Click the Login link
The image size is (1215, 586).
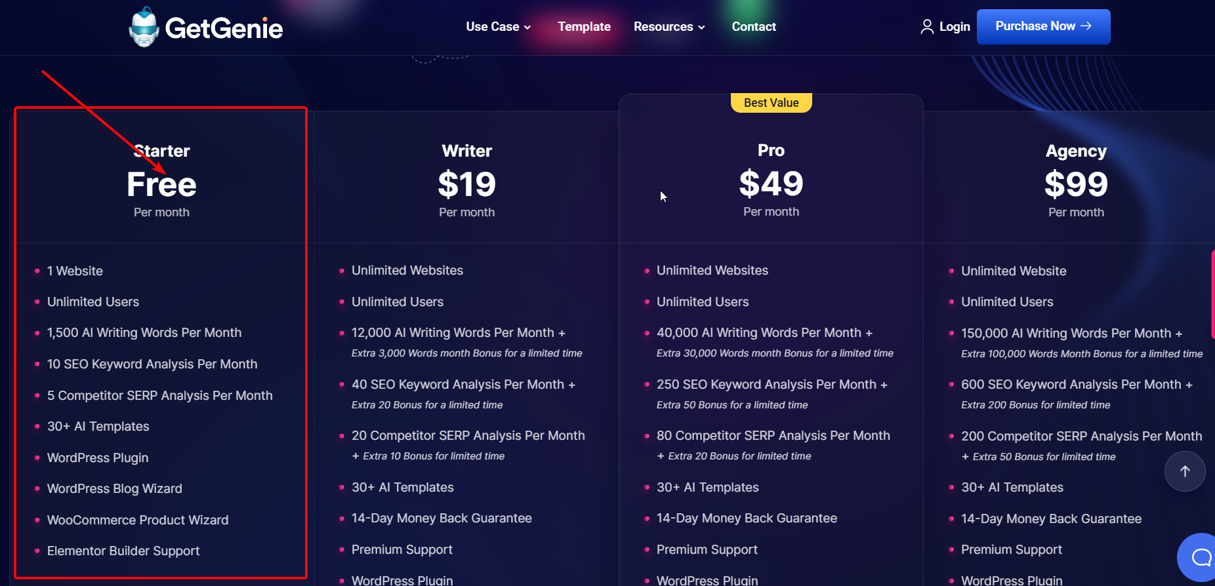(953, 26)
